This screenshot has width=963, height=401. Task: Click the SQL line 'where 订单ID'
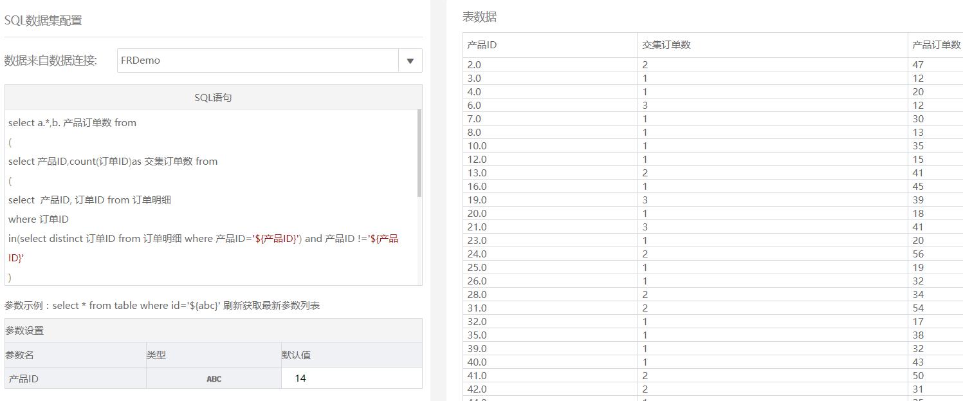click(39, 219)
